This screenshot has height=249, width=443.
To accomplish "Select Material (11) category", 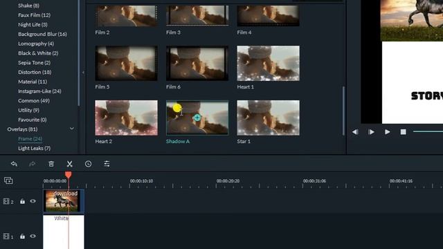I will pyautogui.click(x=33, y=82).
